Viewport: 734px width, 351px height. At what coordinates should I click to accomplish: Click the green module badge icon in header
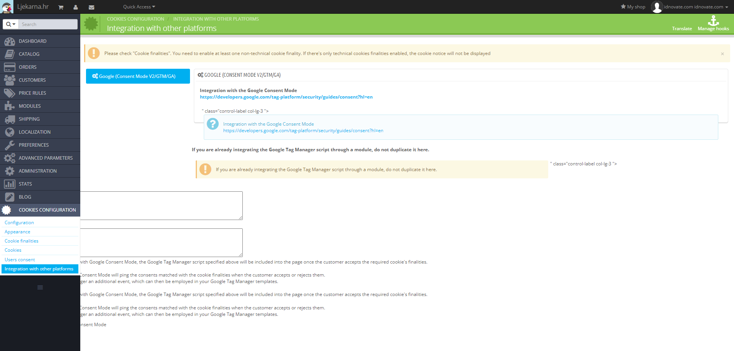[91, 24]
